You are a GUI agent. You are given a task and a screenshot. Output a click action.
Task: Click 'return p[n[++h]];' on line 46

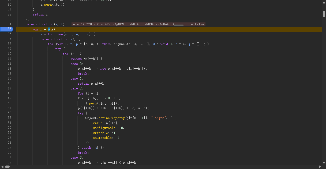pos(94,84)
